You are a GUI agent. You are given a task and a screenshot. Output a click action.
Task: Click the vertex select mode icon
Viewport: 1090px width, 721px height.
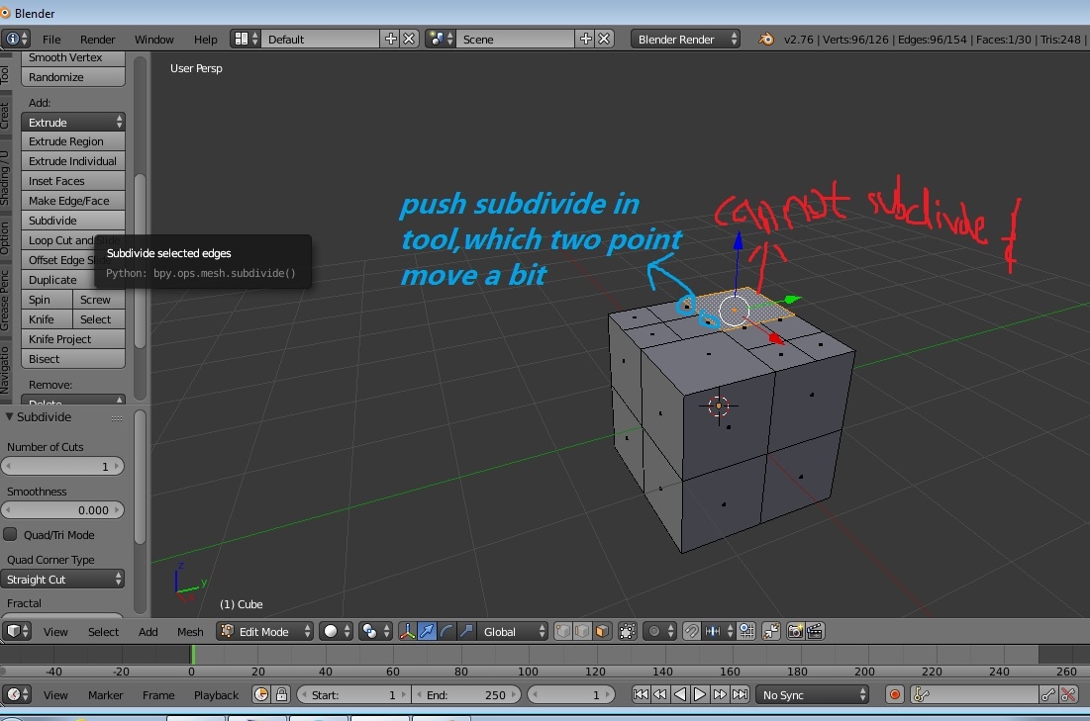click(x=562, y=631)
